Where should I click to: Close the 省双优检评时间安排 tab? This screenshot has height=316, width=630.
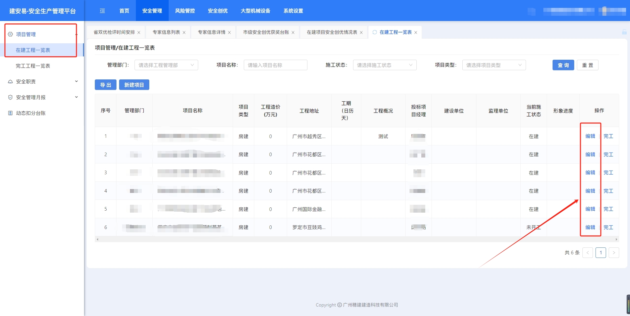(x=139, y=32)
